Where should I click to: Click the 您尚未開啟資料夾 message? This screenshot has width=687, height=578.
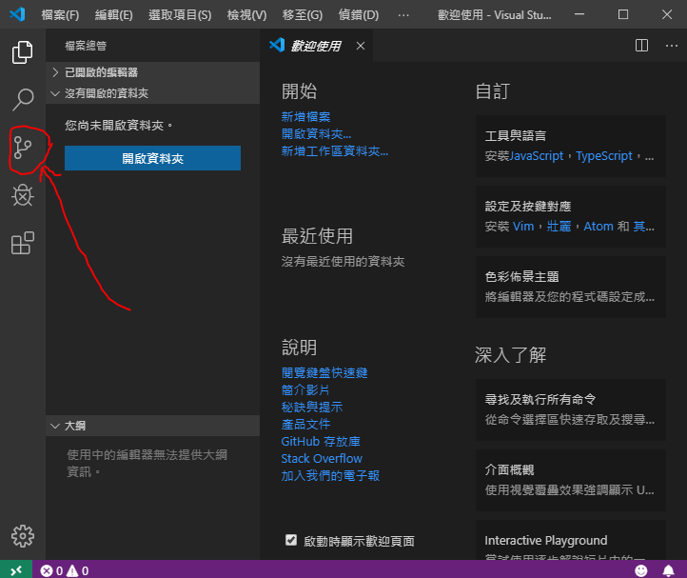[x=119, y=126]
